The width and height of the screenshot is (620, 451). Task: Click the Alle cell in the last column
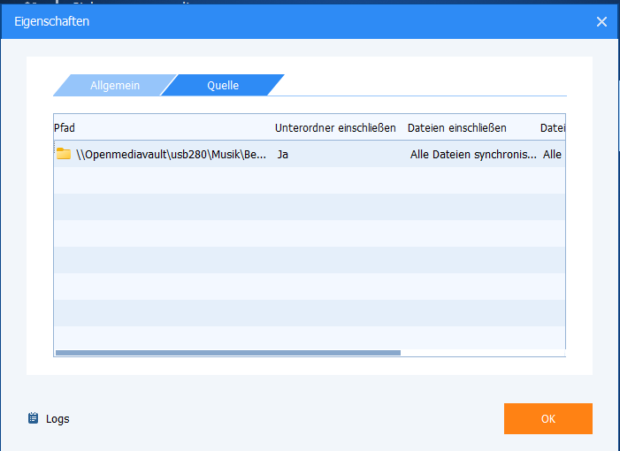[552, 154]
